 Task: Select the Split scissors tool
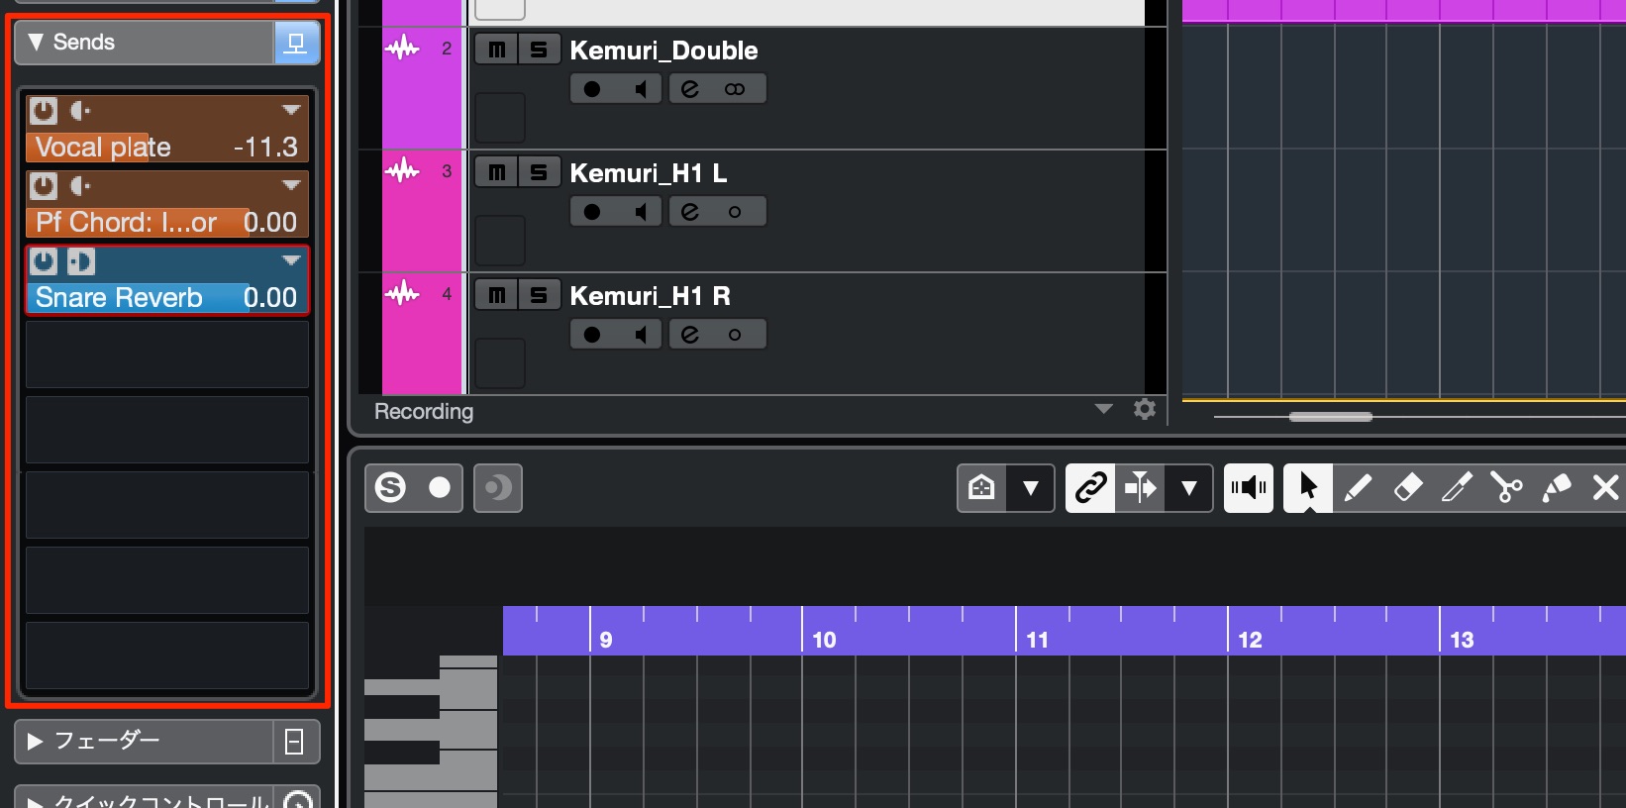click(x=1506, y=487)
